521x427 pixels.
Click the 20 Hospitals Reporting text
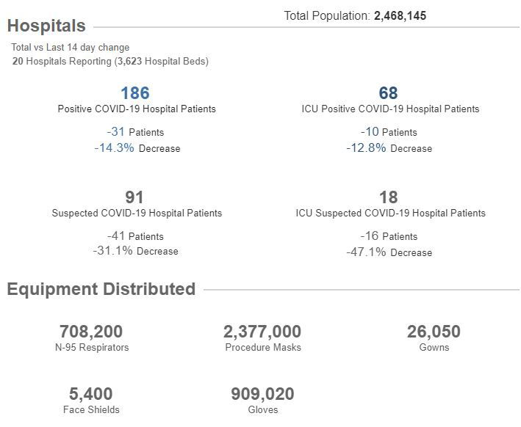click(110, 62)
